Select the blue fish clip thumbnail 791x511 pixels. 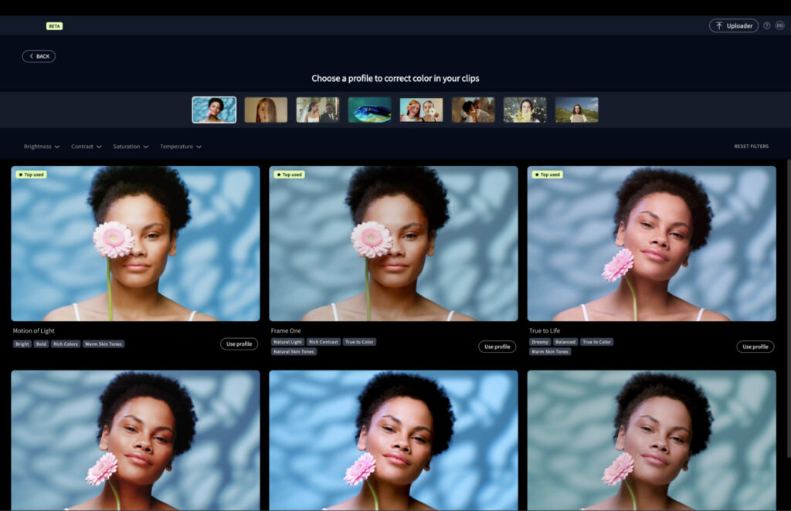[369, 110]
